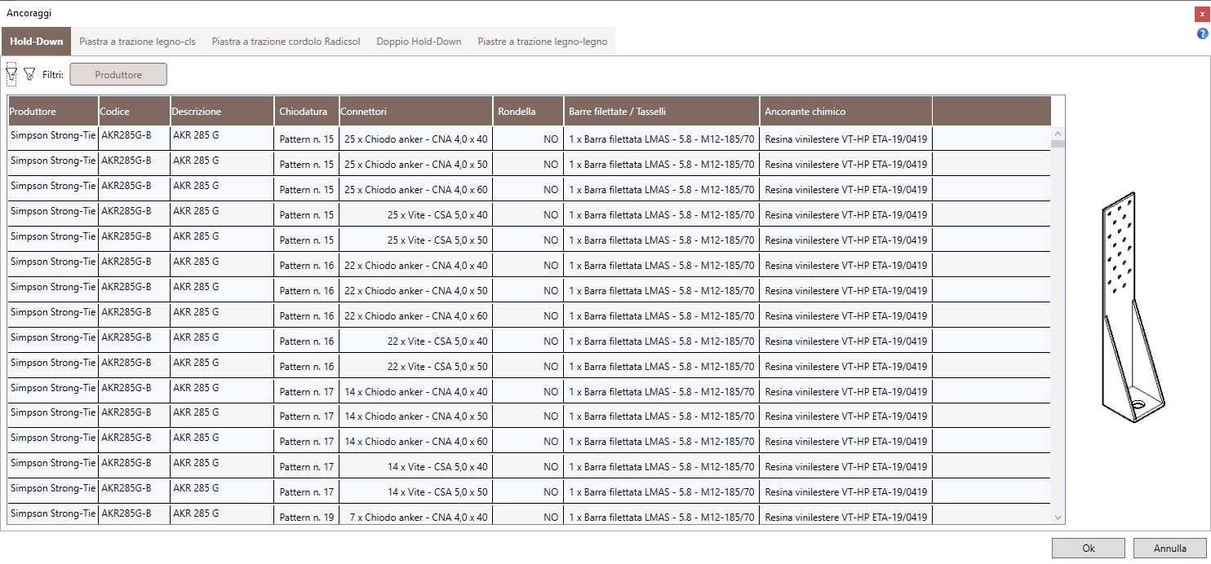Select row 7 x Chiodo anker CNA 4,0 x 40

point(529,515)
